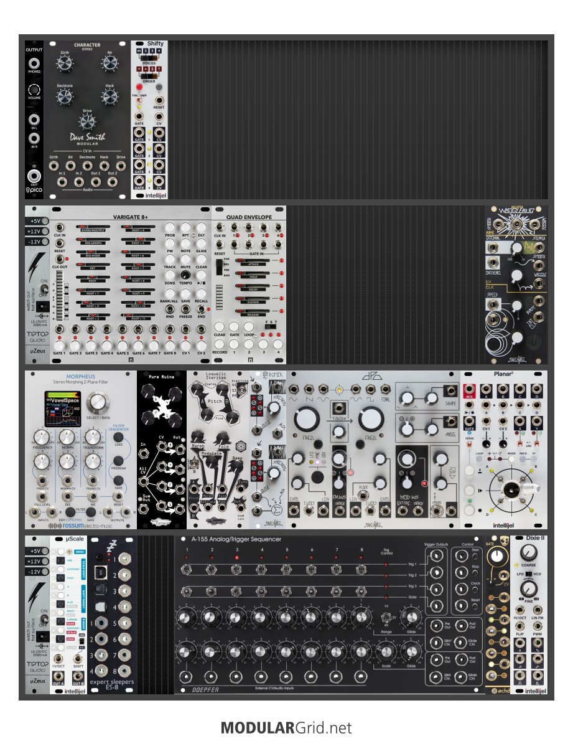Click the play/stop button on the Varigate 8+
This screenshot has width=573, height=741.
[x=202, y=275]
